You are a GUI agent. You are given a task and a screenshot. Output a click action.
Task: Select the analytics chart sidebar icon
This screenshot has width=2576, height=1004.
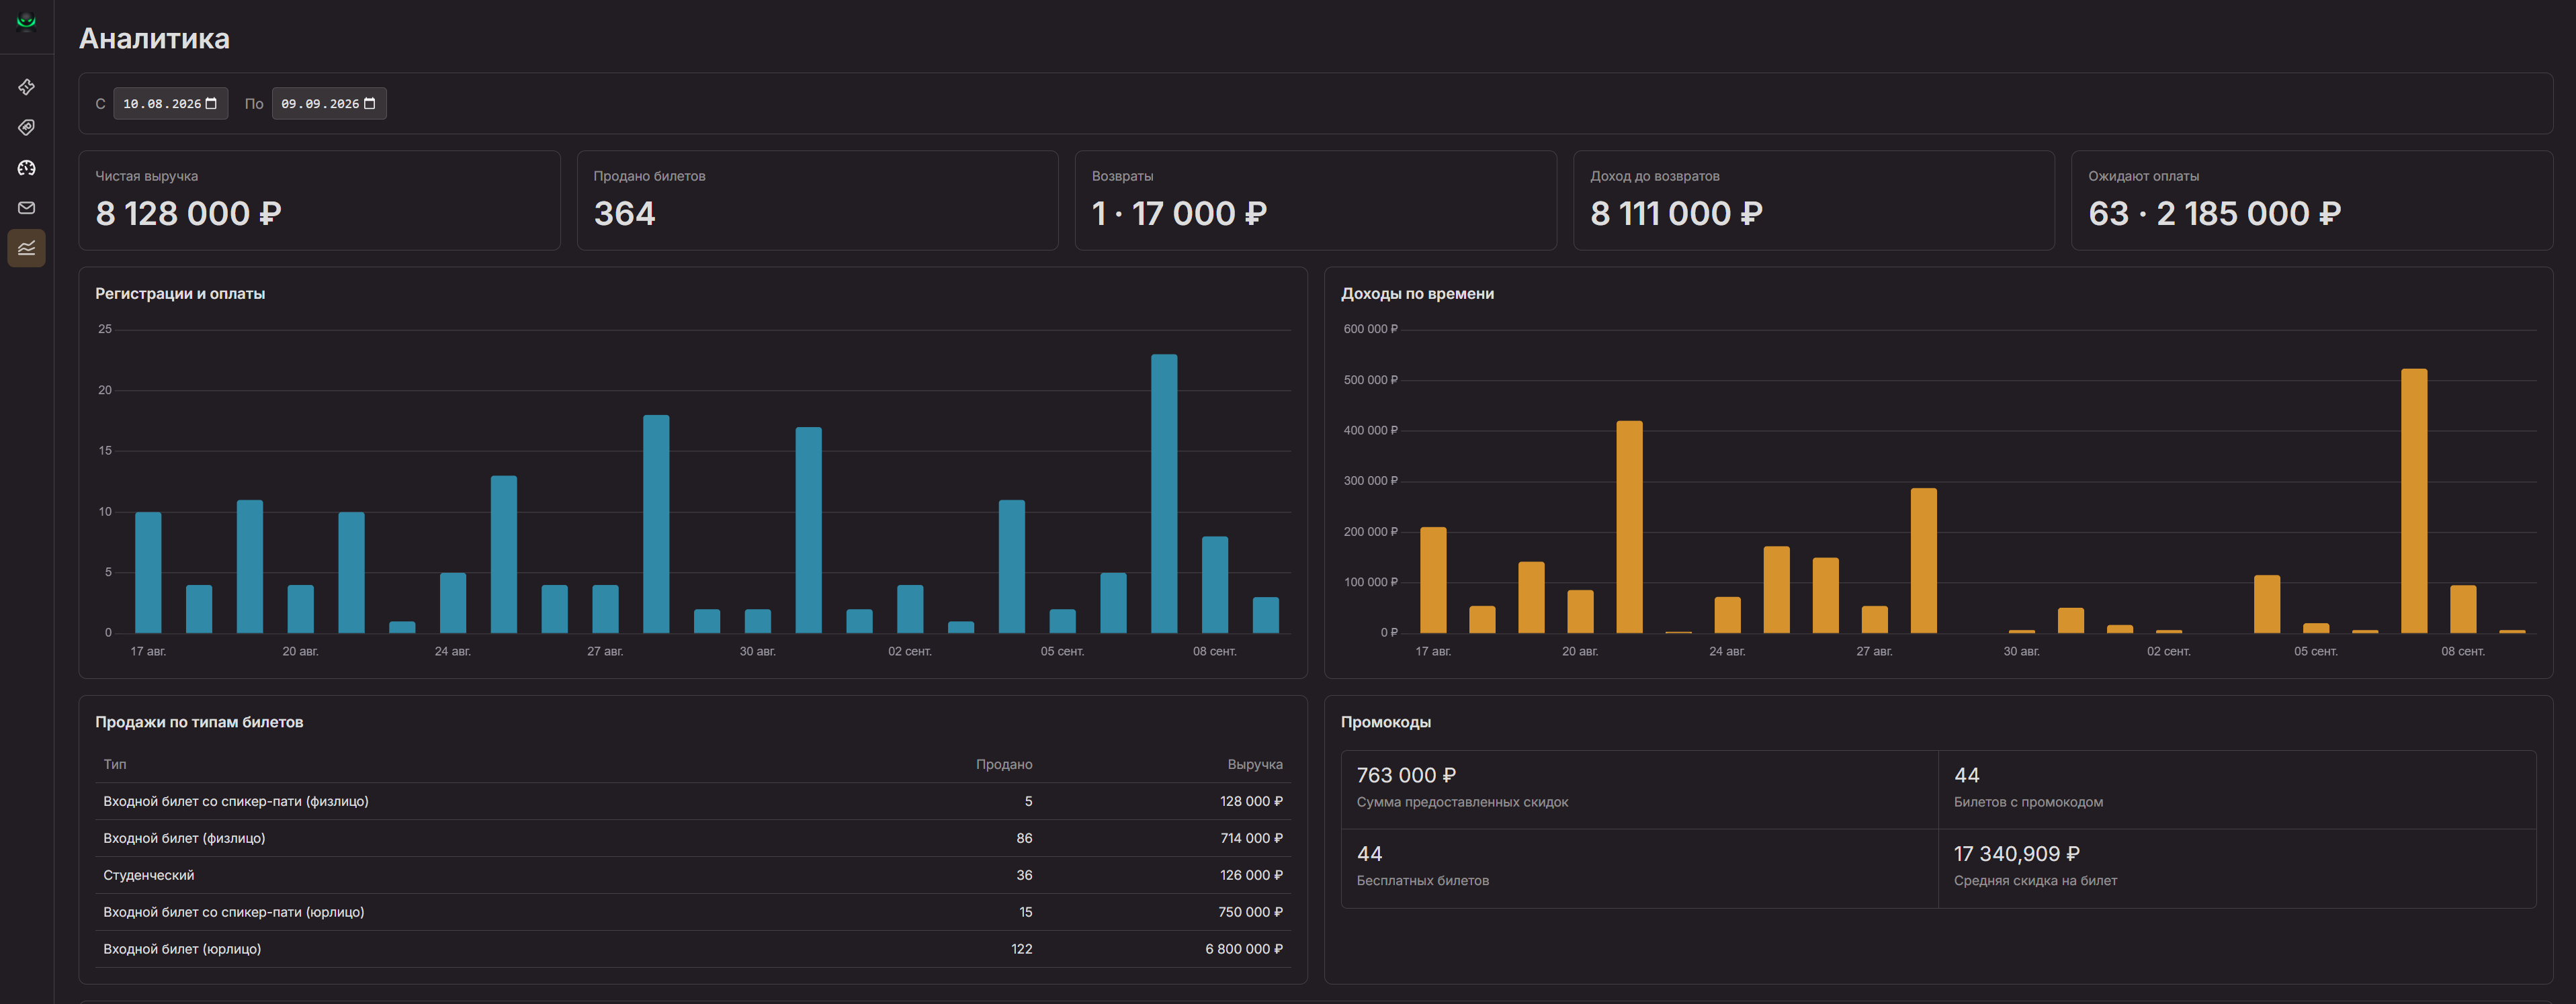coord(27,248)
